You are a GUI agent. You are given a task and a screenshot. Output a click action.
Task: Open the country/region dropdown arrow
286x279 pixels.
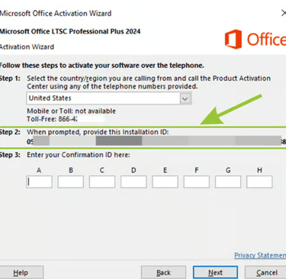click(x=185, y=98)
